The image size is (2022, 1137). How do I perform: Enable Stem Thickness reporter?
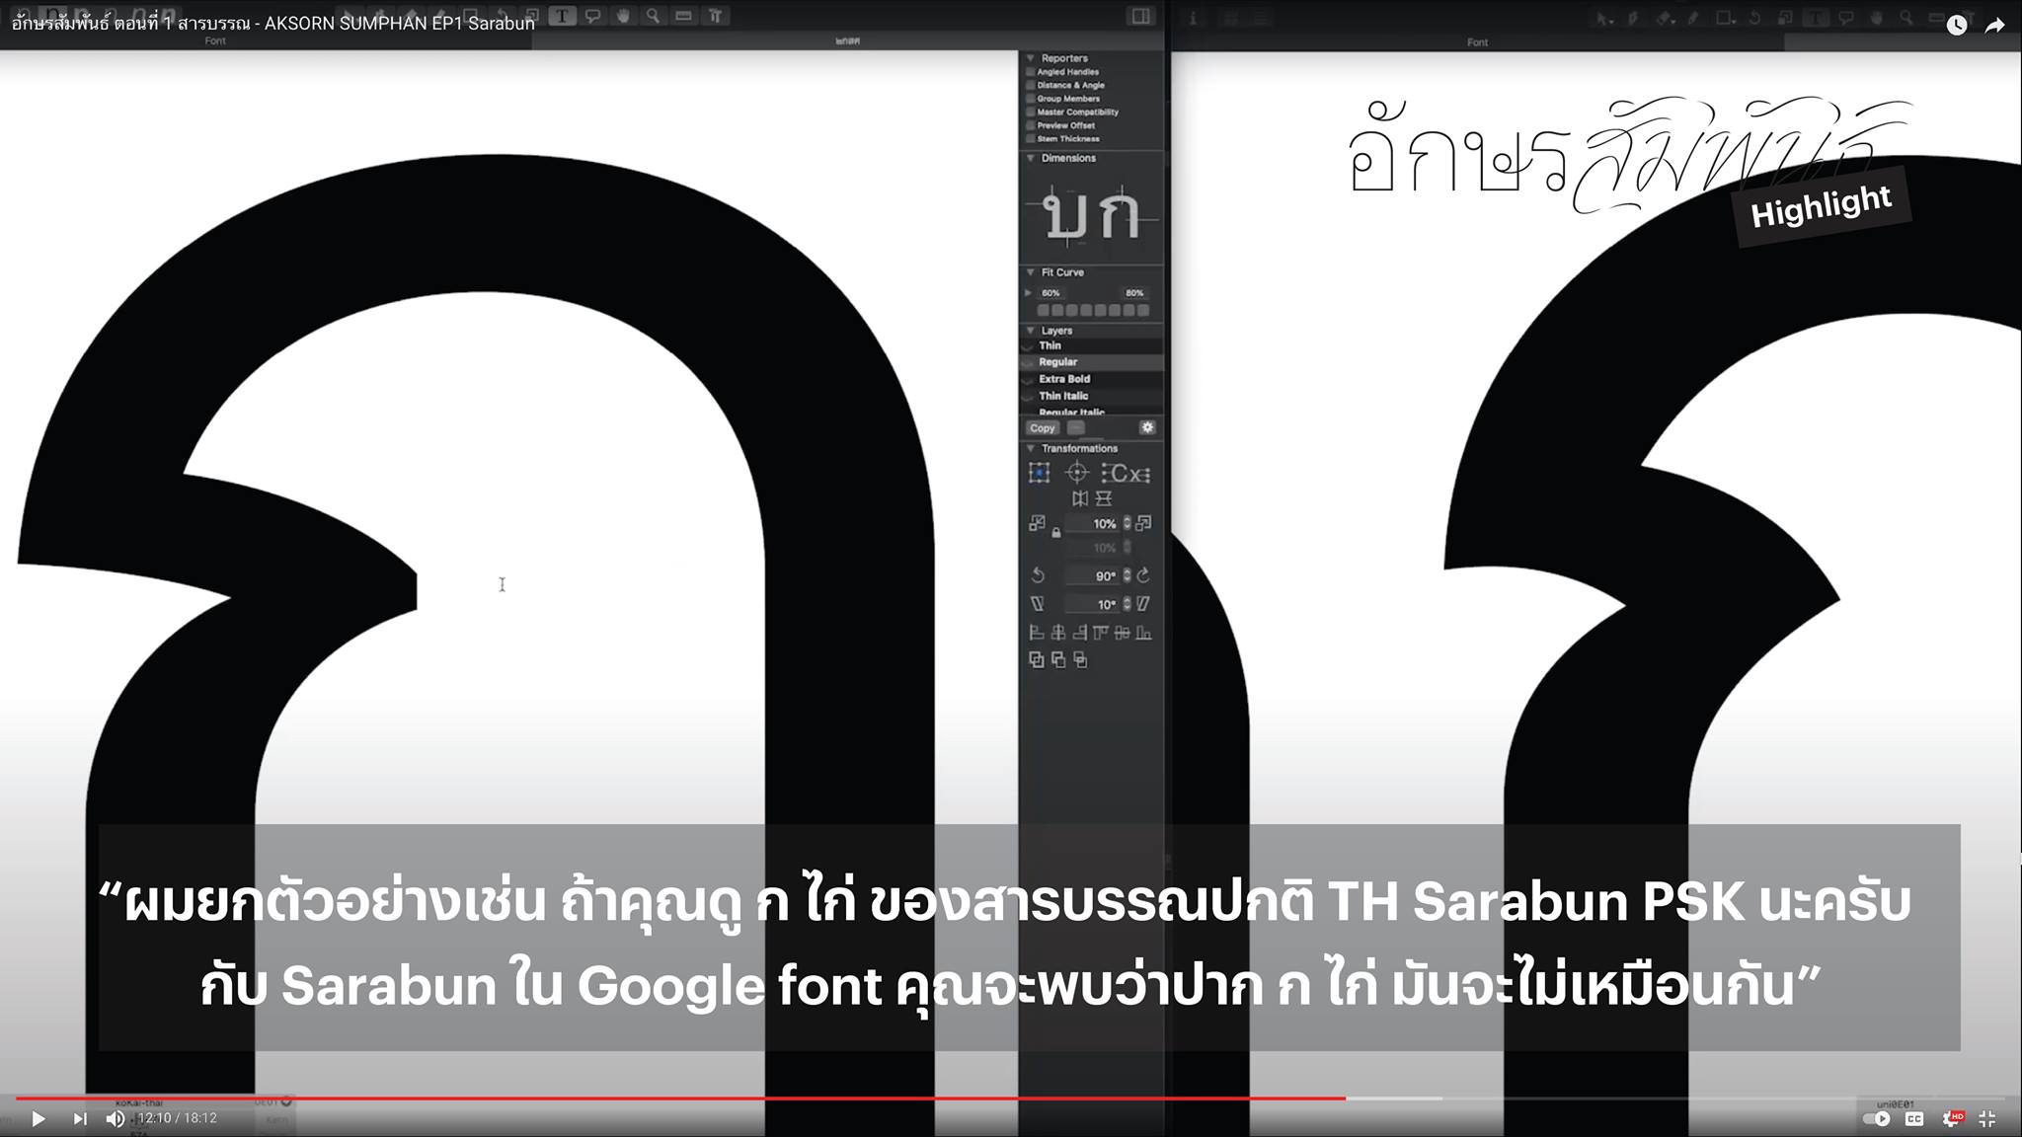pyautogui.click(x=1031, y=138)
